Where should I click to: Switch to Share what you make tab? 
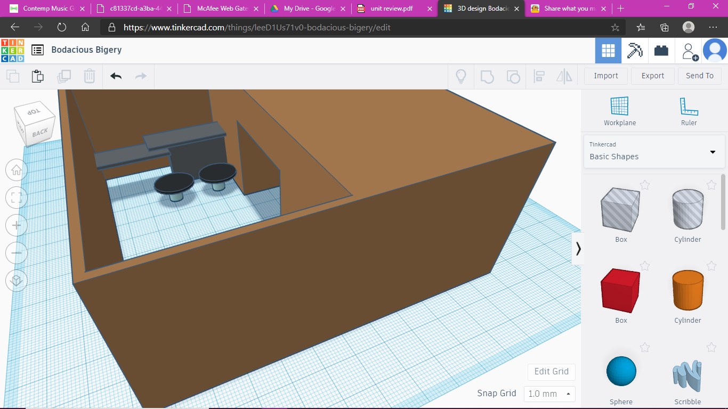(568, 9)
